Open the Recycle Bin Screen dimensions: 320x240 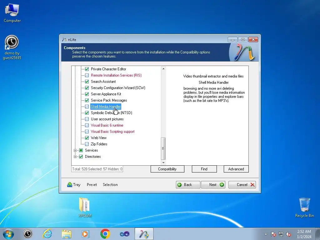(x=304, y=207)
